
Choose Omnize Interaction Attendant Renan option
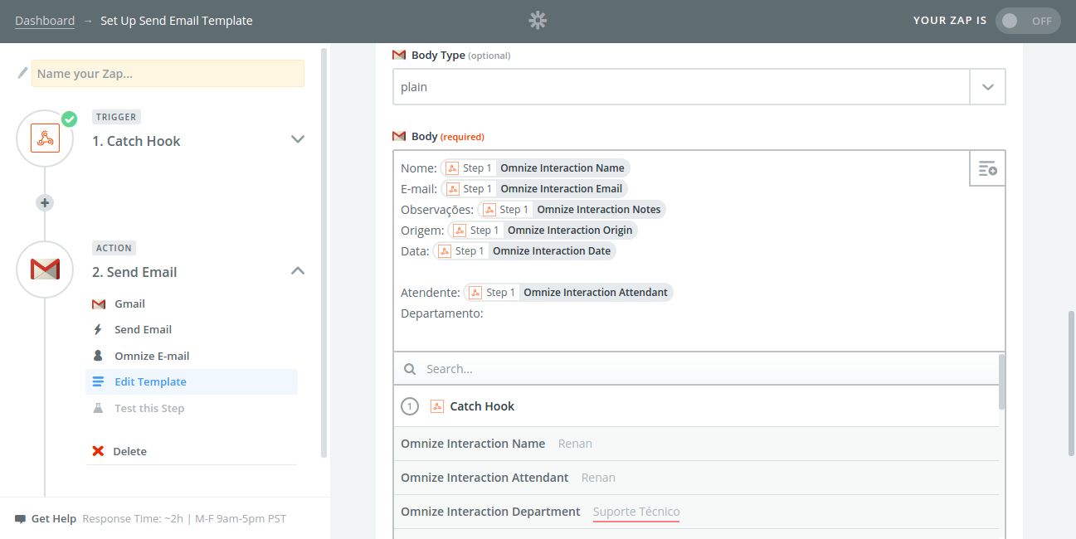(696, 478)
